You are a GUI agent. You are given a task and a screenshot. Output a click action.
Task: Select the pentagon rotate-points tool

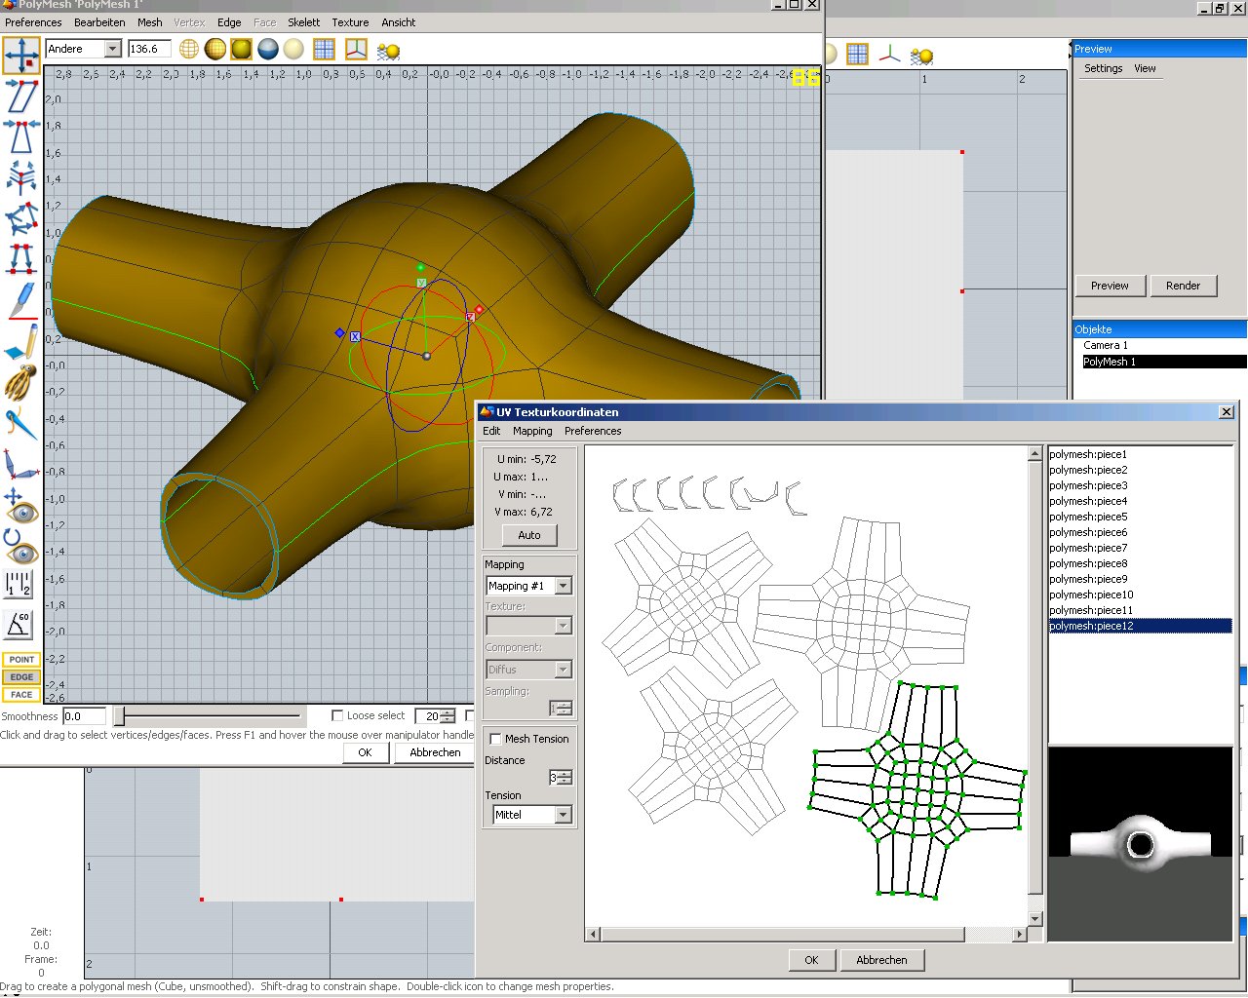tap(21, 218)
